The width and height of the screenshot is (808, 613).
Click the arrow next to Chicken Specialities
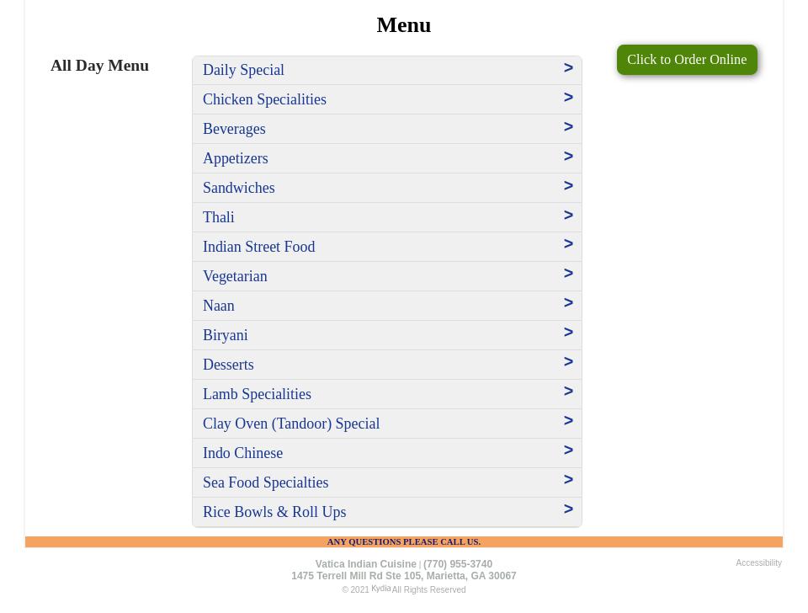pyautogui.click(x=568, y=98)
